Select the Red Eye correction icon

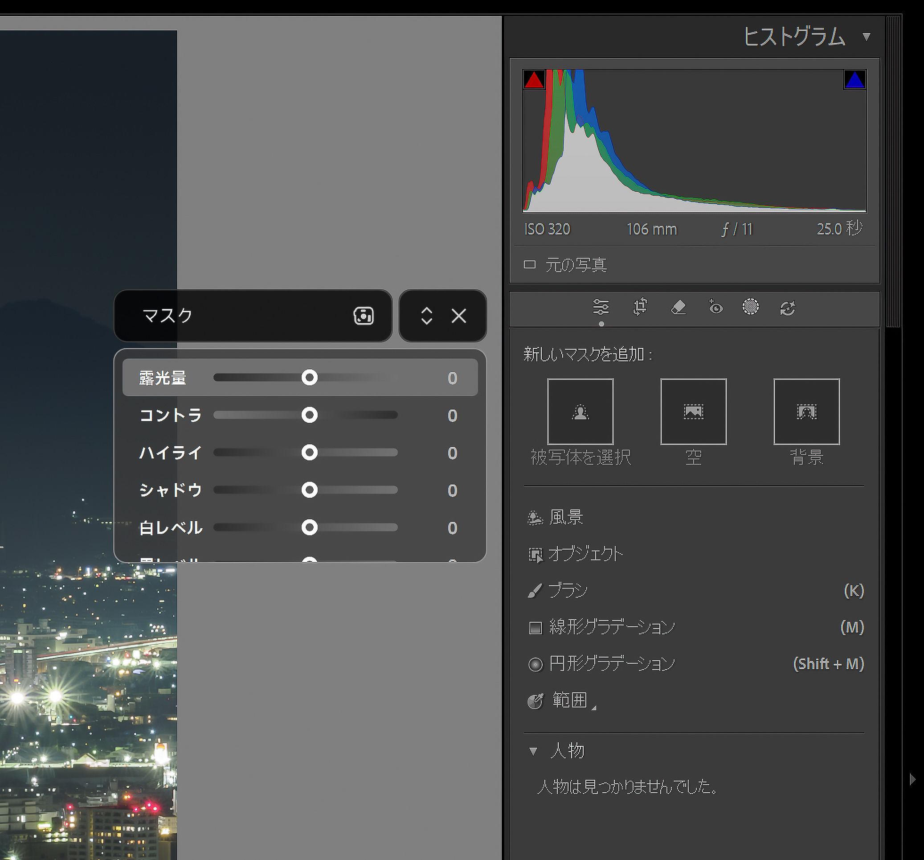click(715, 307)
